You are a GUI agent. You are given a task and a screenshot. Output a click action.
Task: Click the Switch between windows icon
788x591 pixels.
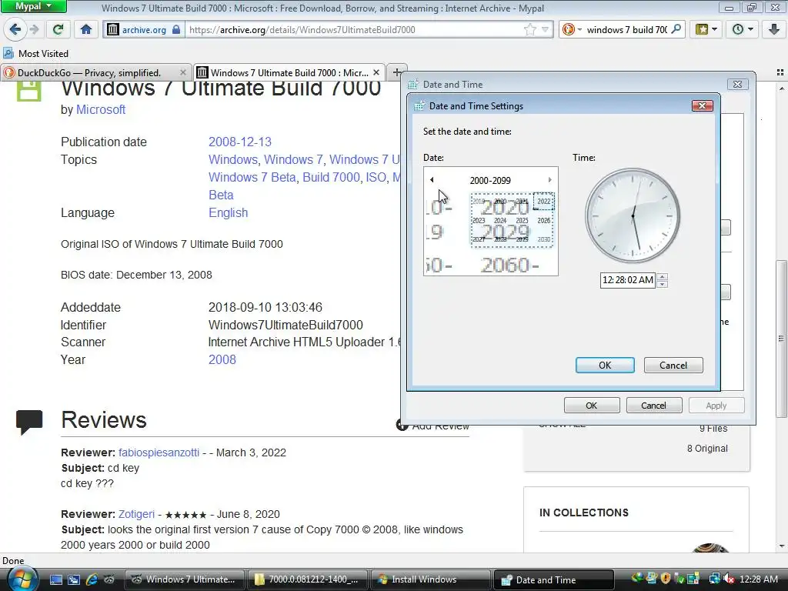[x=74, y=579]
